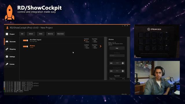The image size is (185, 104).
Task: Click the Add button
Action: [22, 34]
